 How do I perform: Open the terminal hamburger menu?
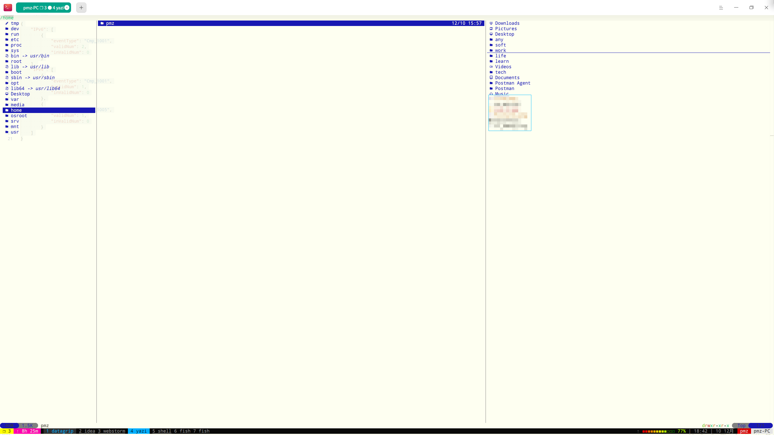pos(721,8)
